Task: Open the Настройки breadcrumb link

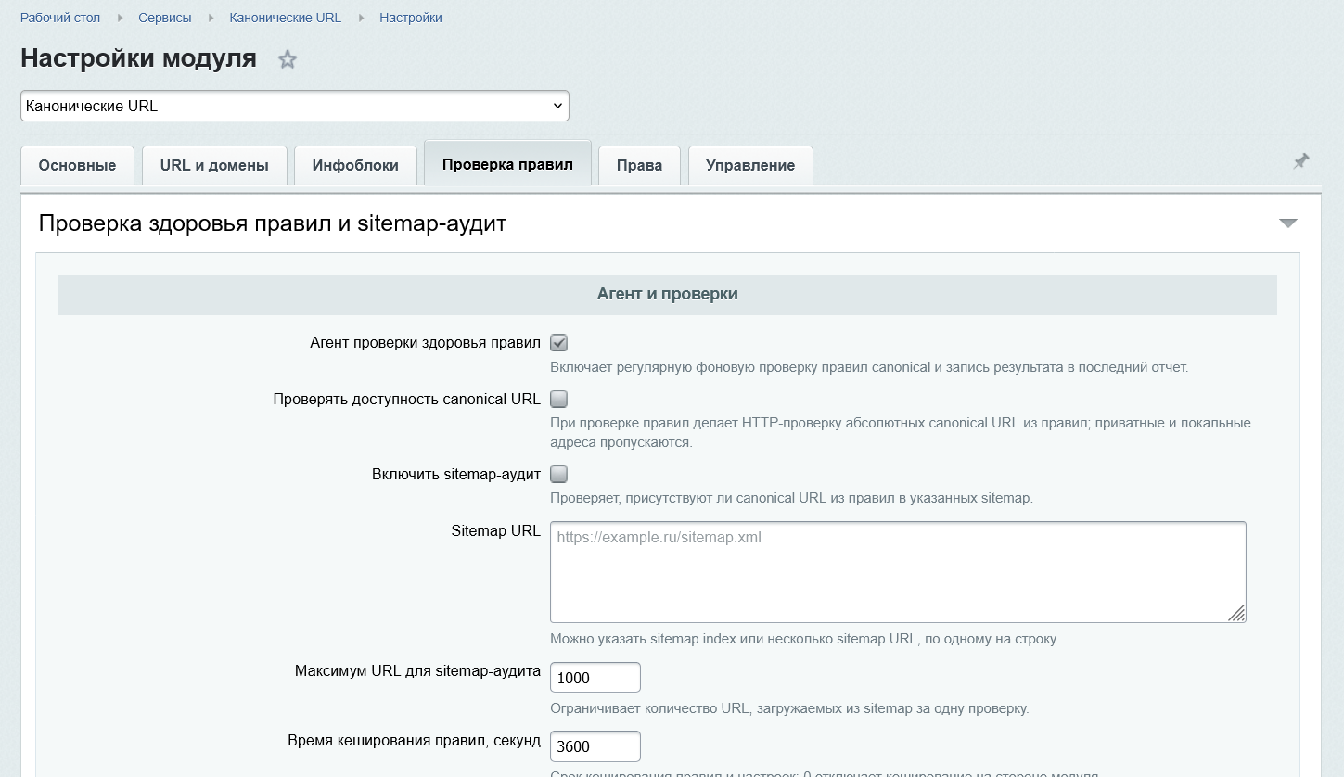Action: click(411, 18)
